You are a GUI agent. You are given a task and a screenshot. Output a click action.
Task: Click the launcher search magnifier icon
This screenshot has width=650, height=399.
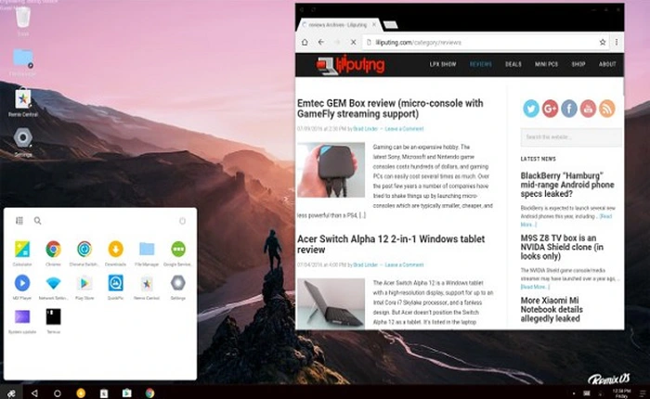37,221
